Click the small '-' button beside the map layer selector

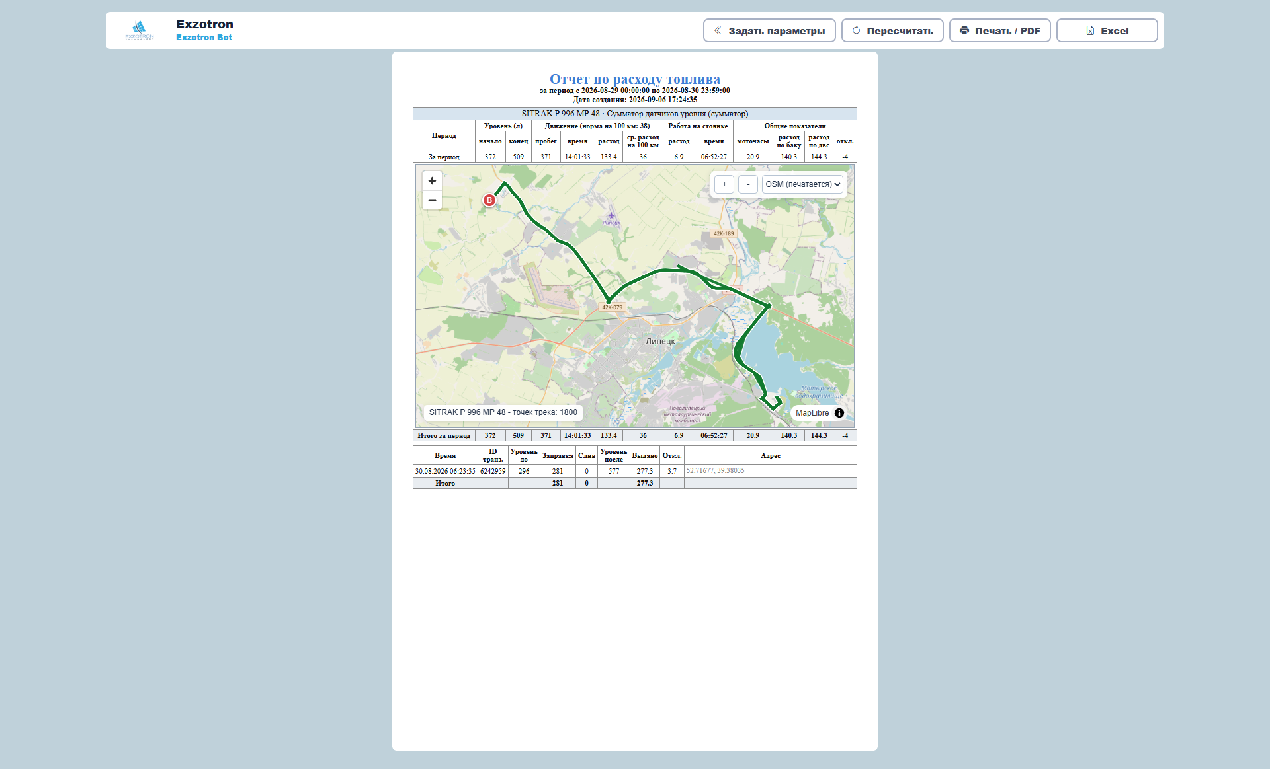(x=748, y=184)
